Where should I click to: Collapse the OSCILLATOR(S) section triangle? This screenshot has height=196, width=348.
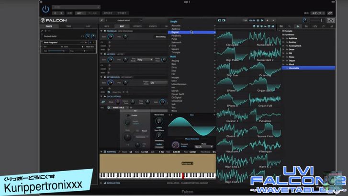pyautogui.click(x=101, y=97)
